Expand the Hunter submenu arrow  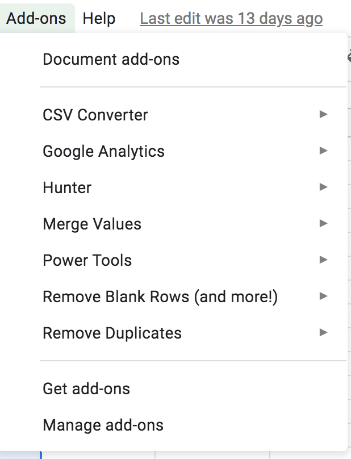coord(323,187)
